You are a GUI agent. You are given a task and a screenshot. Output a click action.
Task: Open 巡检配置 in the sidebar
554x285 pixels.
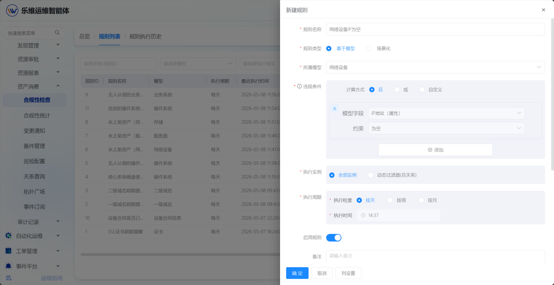tap(35, 161)
